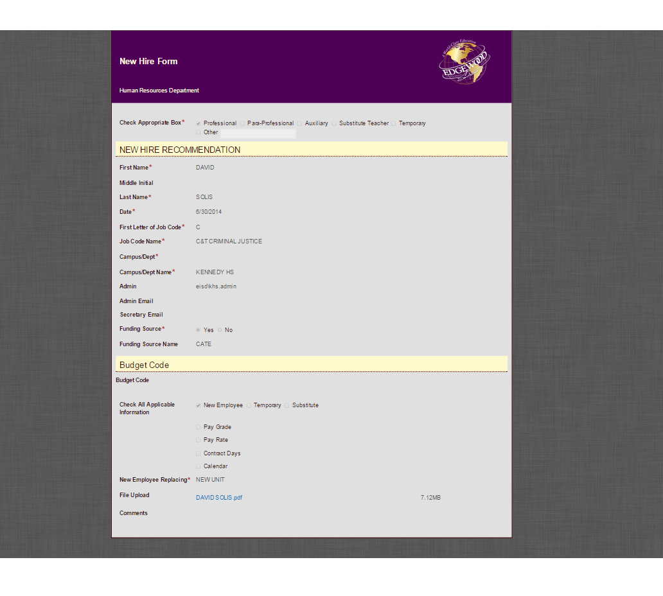Screen dimensions: 663x596
Task: Click the Campus/Dept label
Action: 139,257
